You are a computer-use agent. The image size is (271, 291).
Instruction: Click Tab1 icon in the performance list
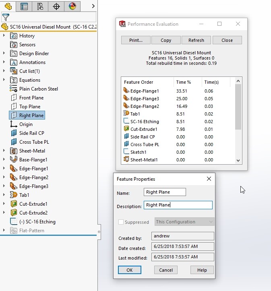(126, 113)
